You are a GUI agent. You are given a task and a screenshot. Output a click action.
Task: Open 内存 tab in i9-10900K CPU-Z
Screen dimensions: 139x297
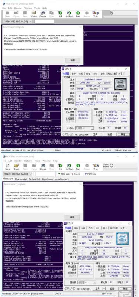tap(88, 74)
